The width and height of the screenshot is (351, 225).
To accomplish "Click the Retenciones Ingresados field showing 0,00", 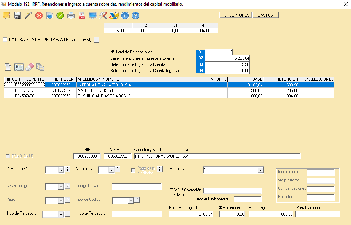I will 227,71.
